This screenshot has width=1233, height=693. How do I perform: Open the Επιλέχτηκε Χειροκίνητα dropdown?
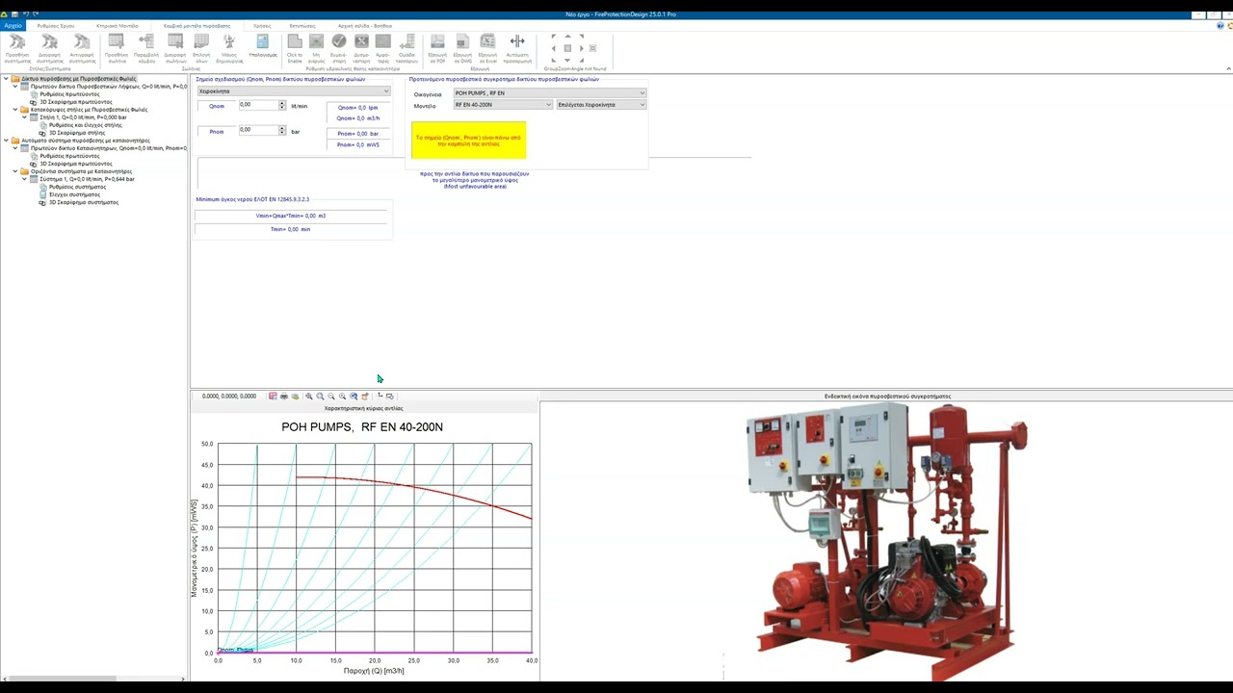601,104
